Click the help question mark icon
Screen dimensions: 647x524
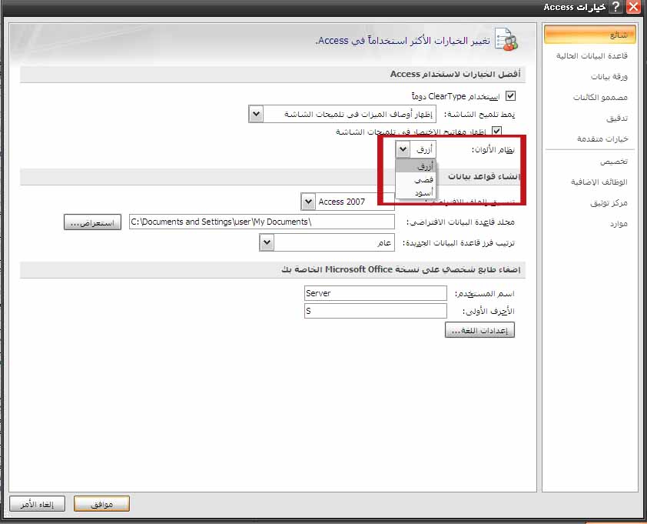click(x=615, y=7)
